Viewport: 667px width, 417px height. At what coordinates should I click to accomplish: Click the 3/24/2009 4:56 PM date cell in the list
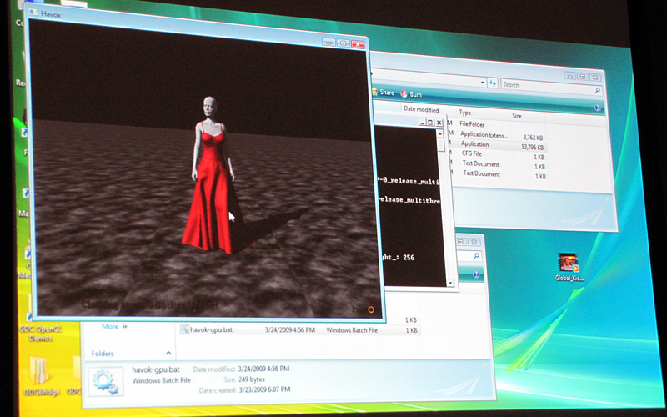tap(289, 329)
